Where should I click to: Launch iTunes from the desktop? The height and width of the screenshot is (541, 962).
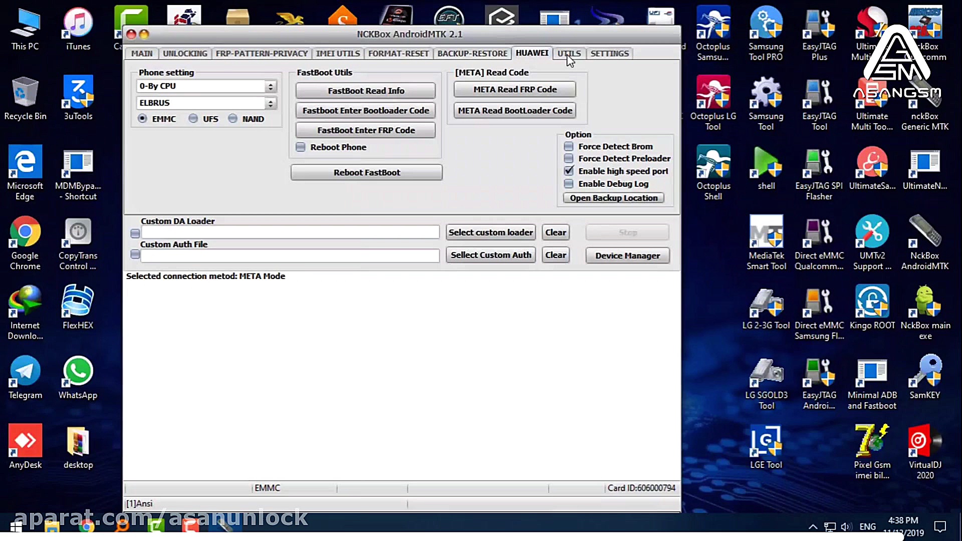tap(78, 29)
